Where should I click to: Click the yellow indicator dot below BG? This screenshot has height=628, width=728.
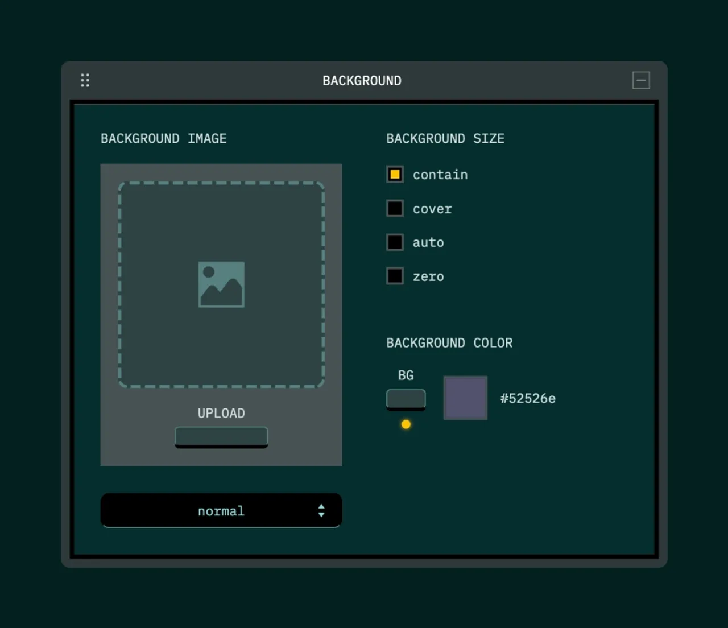[406, 424]
